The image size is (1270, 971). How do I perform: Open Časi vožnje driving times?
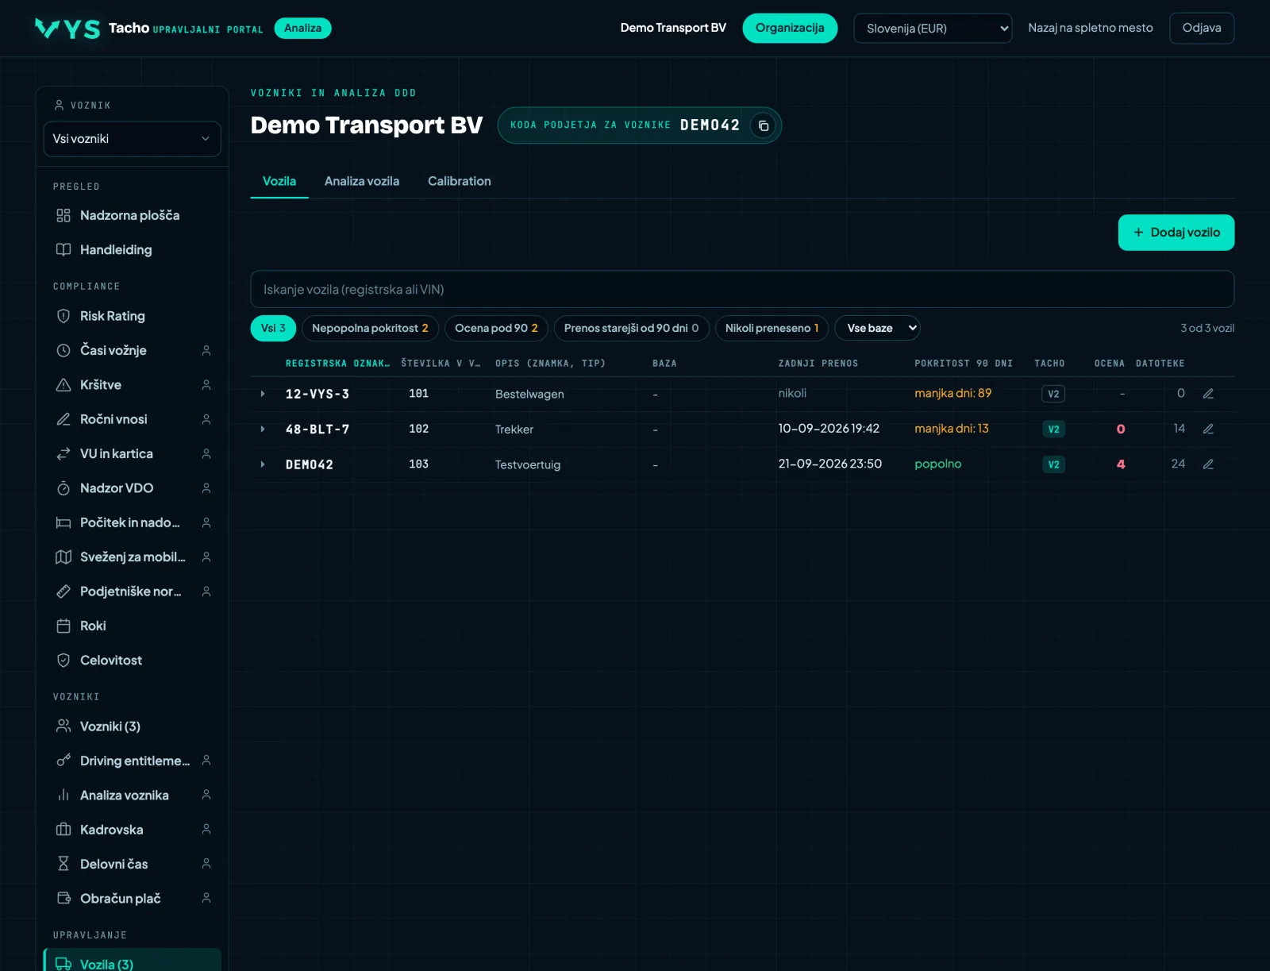[x=132, y=350]
